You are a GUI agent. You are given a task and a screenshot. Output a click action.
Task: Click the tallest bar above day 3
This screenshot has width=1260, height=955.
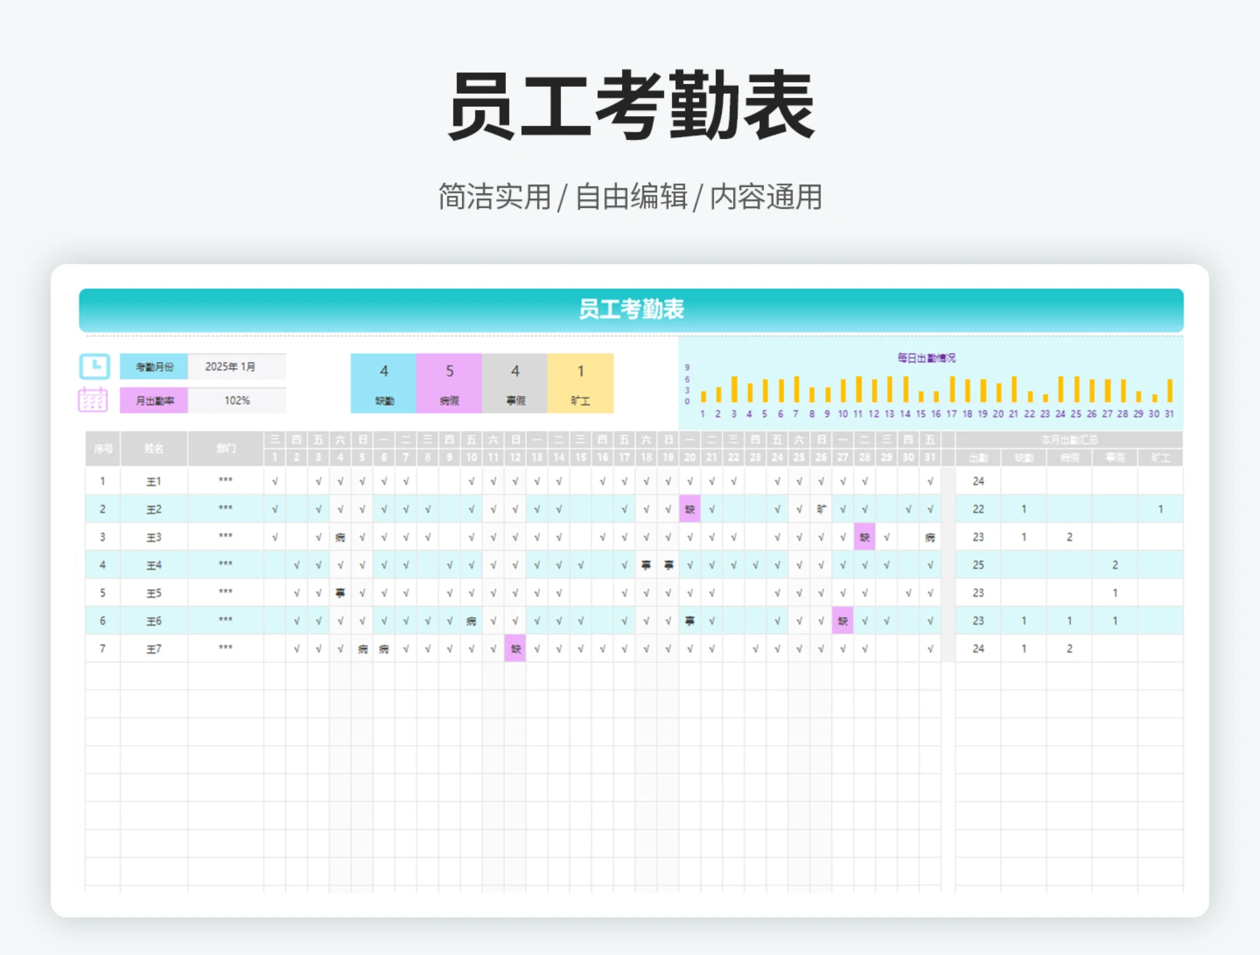[733, 387]
